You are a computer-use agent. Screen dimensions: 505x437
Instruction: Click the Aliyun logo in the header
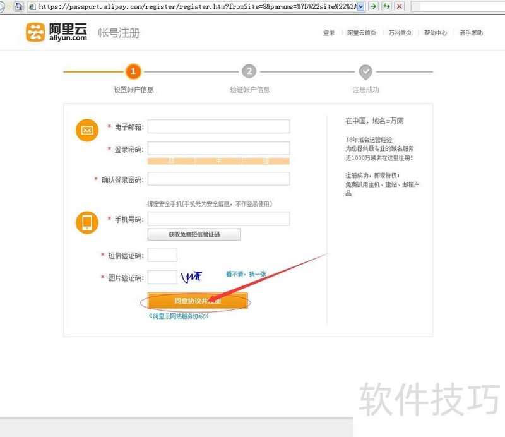click(56, 32)
